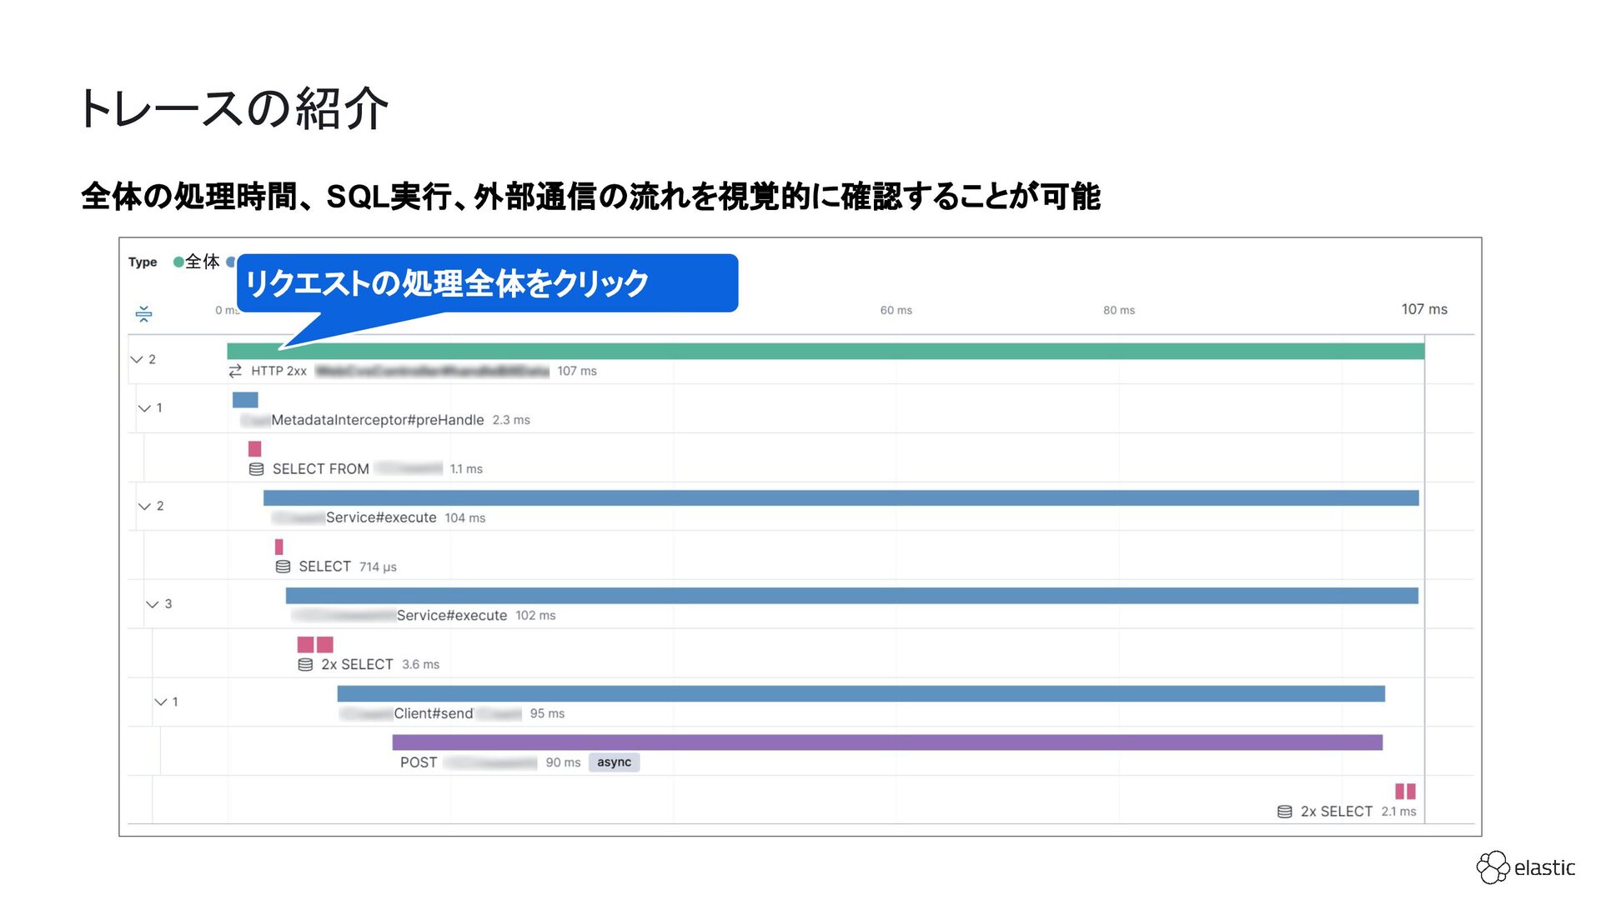Click database icon next to 2.1 ms SELECT

[1284, 812]
